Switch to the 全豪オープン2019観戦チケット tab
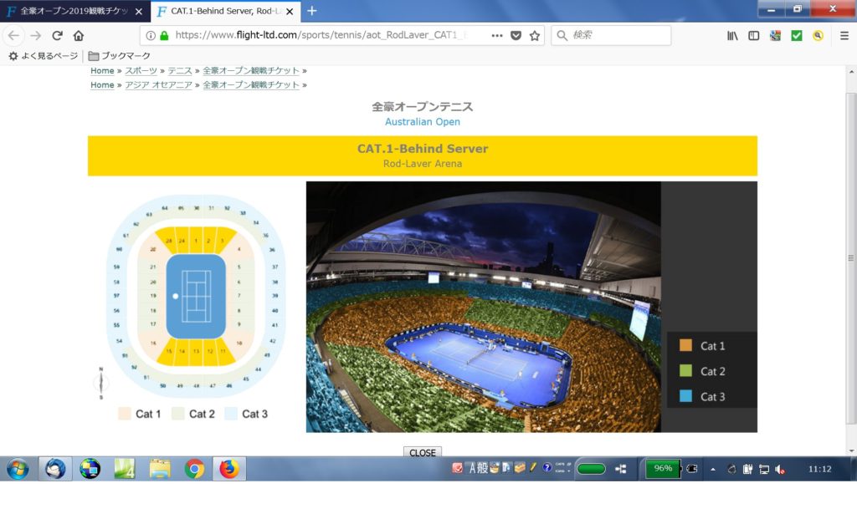 click(x=74, y=12)
